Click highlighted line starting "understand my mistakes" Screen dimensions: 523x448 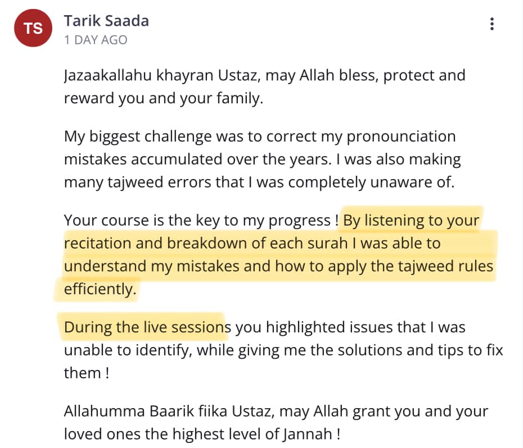coord(278,266)
